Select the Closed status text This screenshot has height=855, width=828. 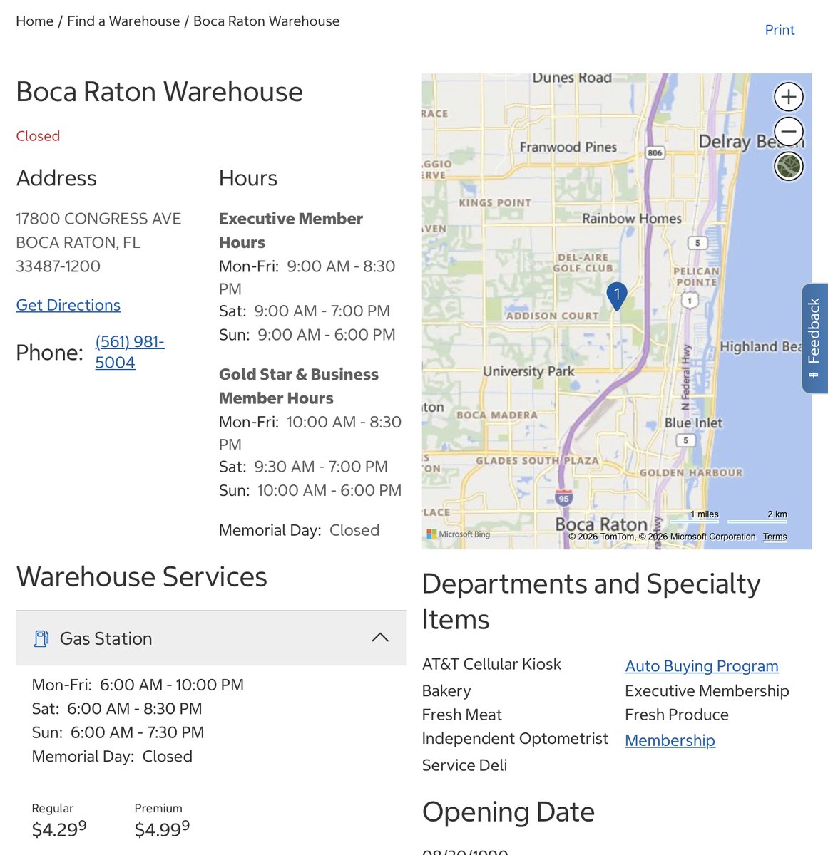(38, 136)
